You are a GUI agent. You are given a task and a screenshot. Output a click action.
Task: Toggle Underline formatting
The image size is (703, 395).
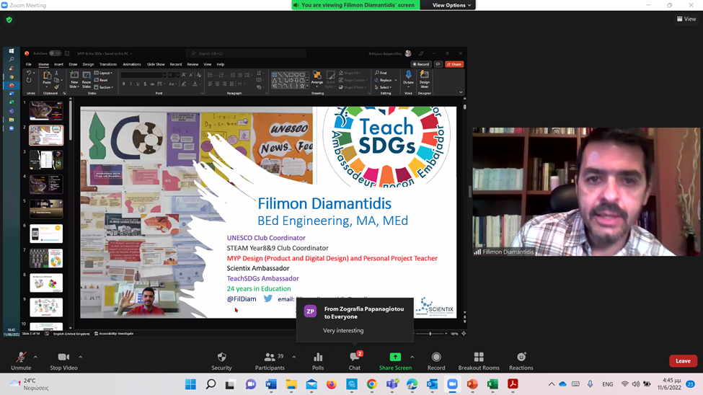(x=138, y=84)
